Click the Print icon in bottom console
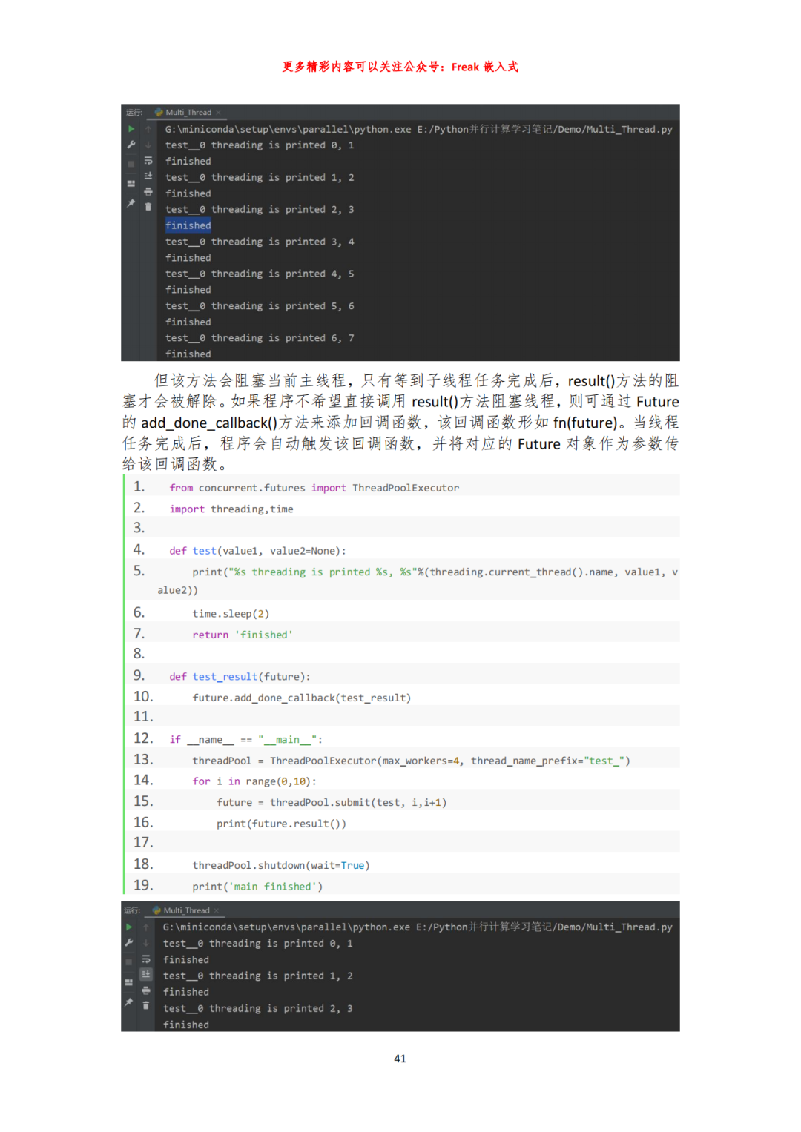 point(146,990)
